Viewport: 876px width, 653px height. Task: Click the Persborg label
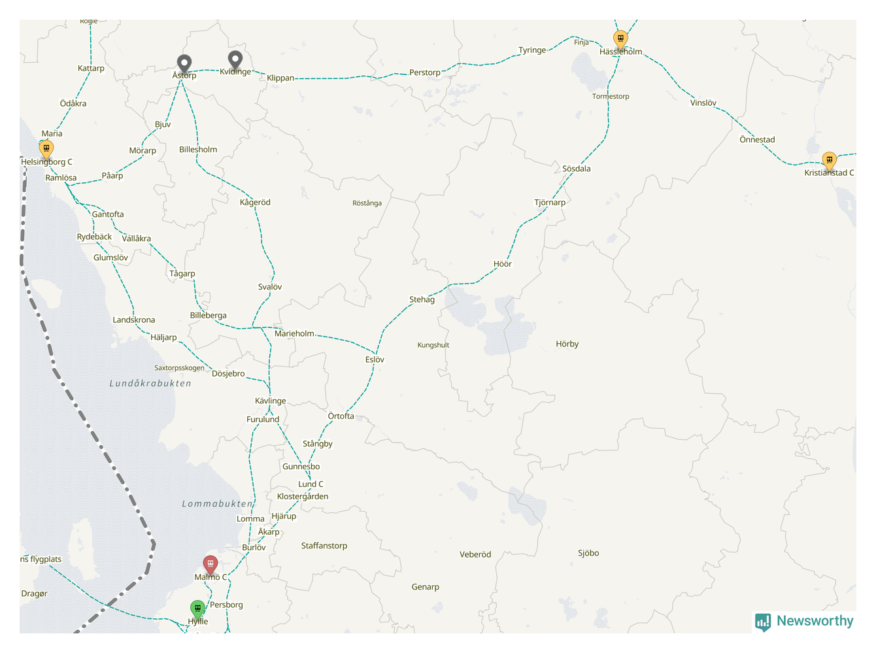click(226, 605)
